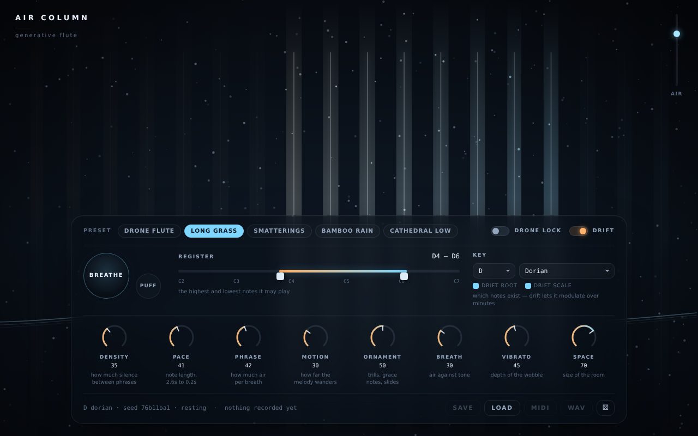
Task: Uncheck the Drift Root checkbox
Action: point(476,286)
